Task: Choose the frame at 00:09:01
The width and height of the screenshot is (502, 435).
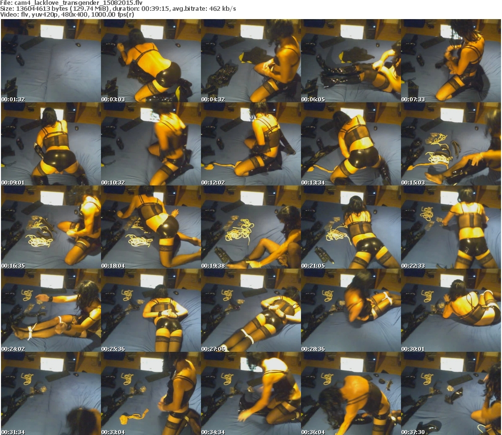Action: [x=51, y=144]
